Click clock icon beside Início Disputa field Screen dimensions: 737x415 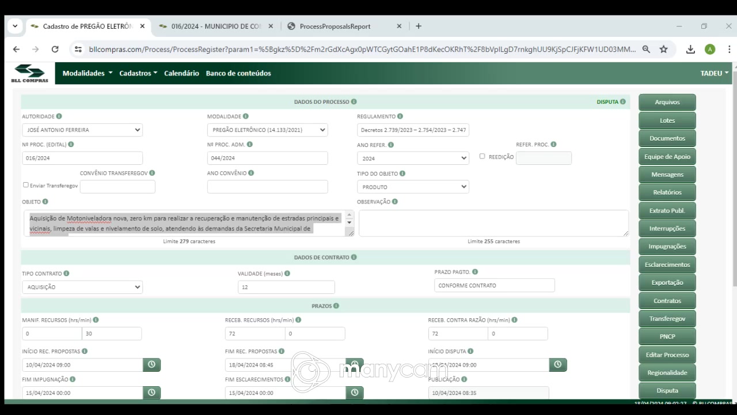click(x=557, y=365)
